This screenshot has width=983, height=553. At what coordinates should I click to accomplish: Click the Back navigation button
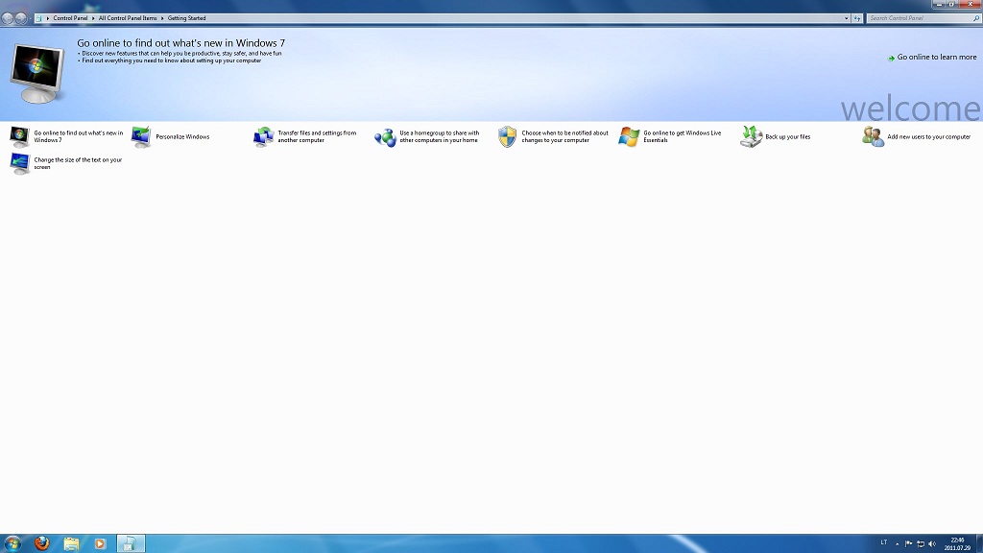tap(8, 18)
